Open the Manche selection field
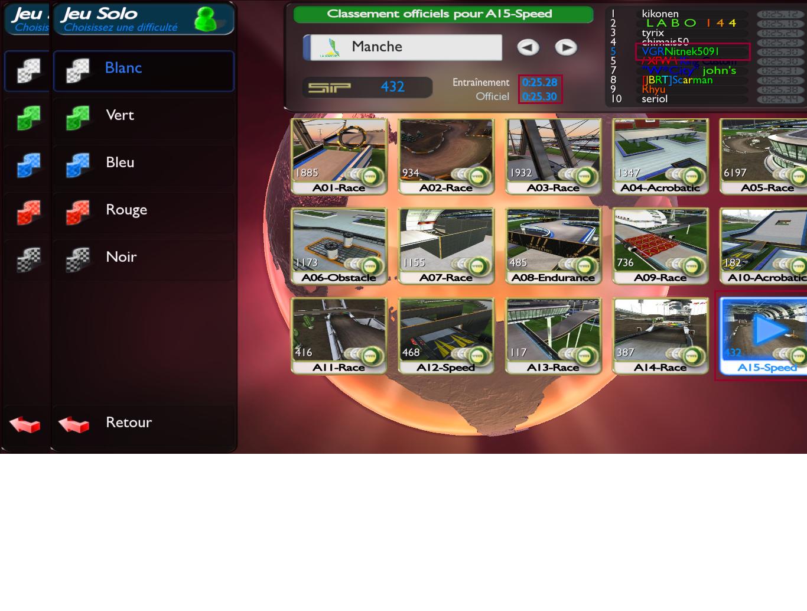The image size is (807, 611). click(403, 47)
